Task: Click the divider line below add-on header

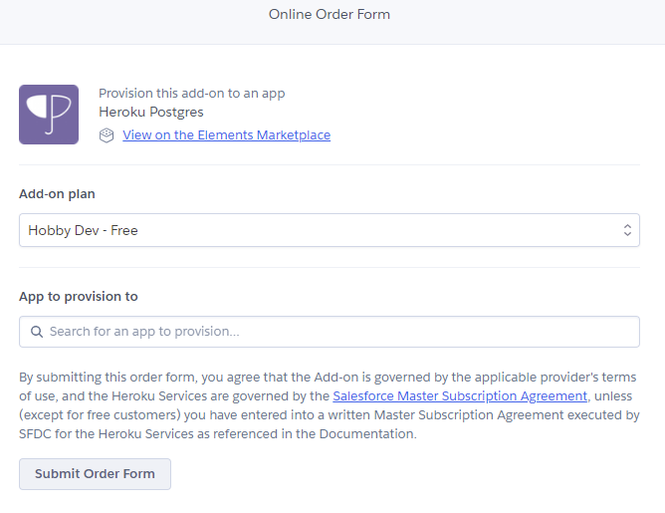Action: [x=329, y=165]
